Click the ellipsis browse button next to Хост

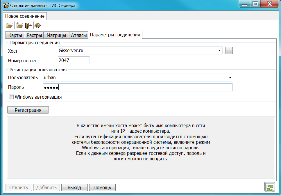click(229, 51)
